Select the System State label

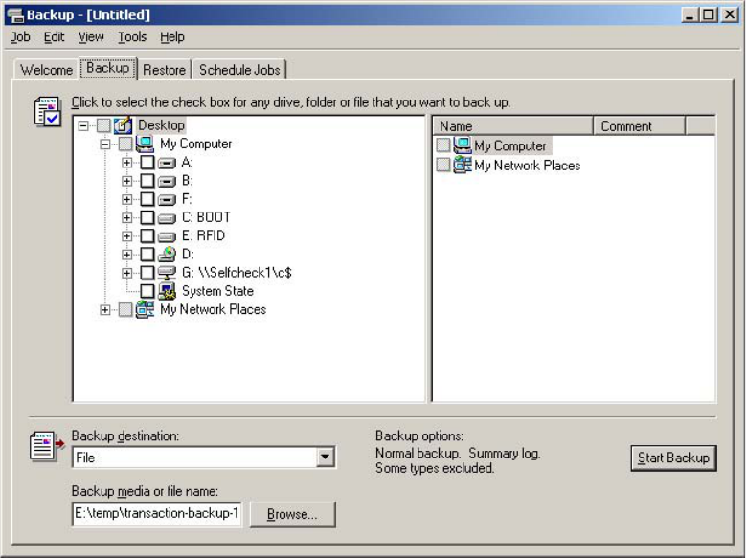[x=217, y=291]
